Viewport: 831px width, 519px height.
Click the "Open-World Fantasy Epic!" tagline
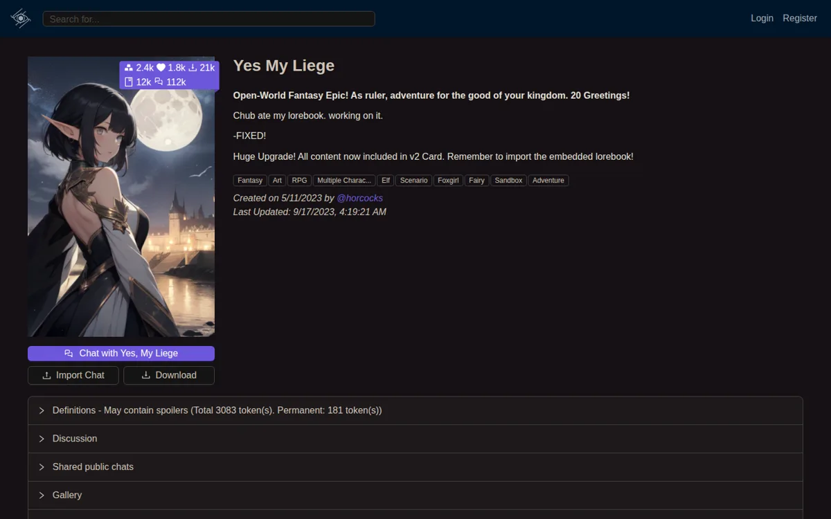pos(431,95)
